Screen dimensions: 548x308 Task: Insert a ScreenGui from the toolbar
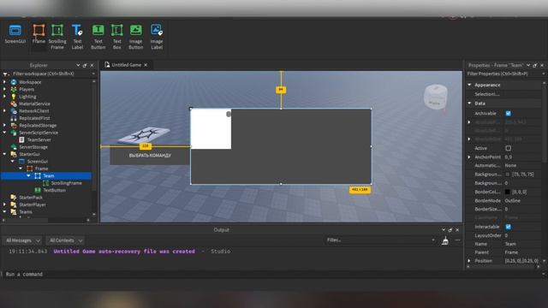pyautogui.click(x=15, y=34)
